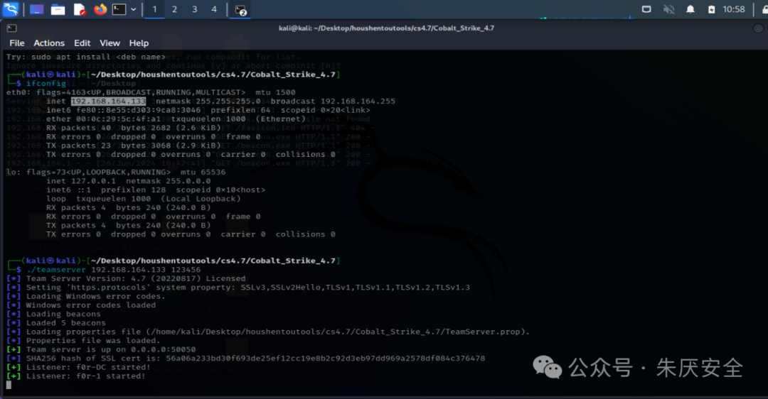Select the terminal window taskbar button
Screen dimensions: 768x399
tap(240, 10)
